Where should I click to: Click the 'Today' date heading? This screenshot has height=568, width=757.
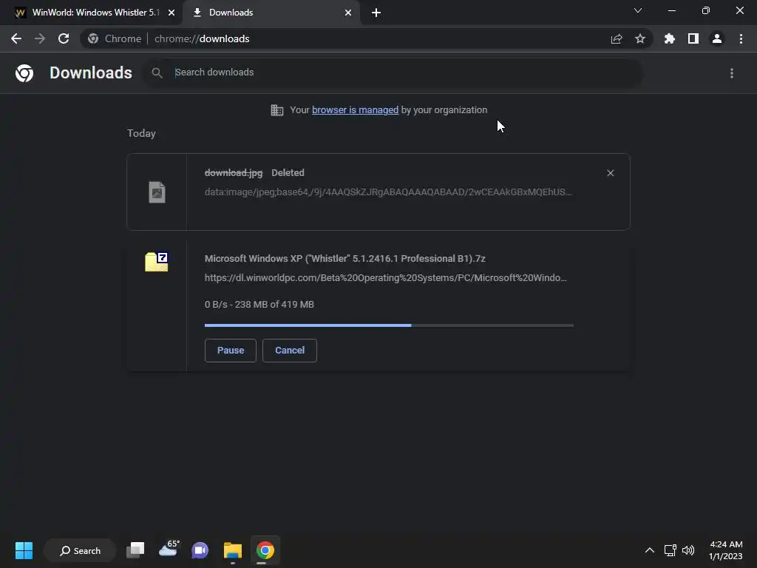coord(141,133)
